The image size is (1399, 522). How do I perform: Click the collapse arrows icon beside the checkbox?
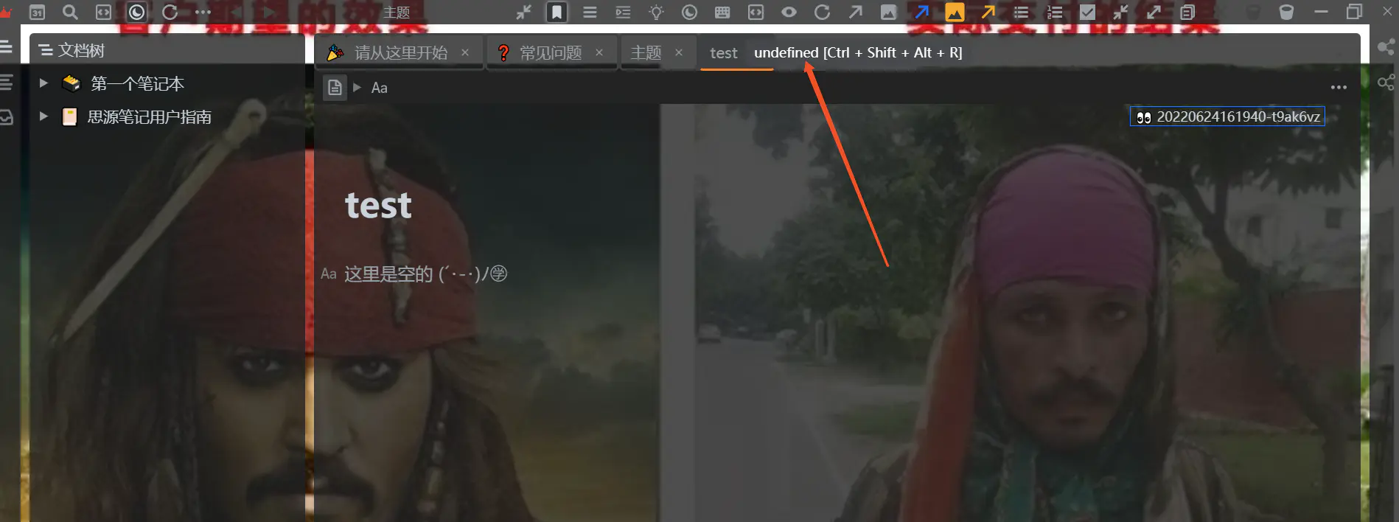pos(1120,12)
